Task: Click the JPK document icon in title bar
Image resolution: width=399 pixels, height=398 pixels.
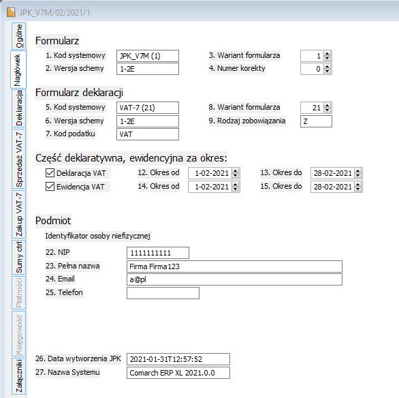Action: coord(11,12)
